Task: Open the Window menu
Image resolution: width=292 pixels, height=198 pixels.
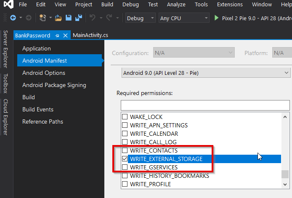Action: [x=262, y=4]
